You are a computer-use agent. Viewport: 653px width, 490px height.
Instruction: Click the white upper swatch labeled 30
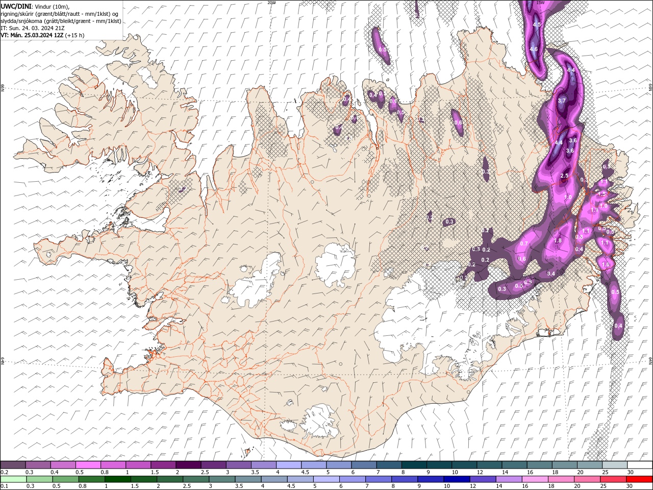(639, 465)
